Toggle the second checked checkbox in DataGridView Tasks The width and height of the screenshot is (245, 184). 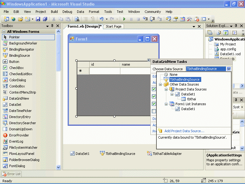point(154,96)
